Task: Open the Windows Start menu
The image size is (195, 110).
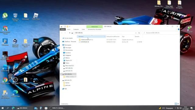Action: [2, 108]
